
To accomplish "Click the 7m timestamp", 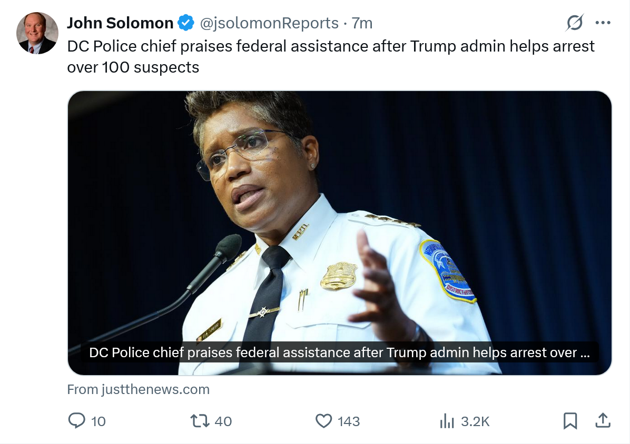I will pos(362,23).
